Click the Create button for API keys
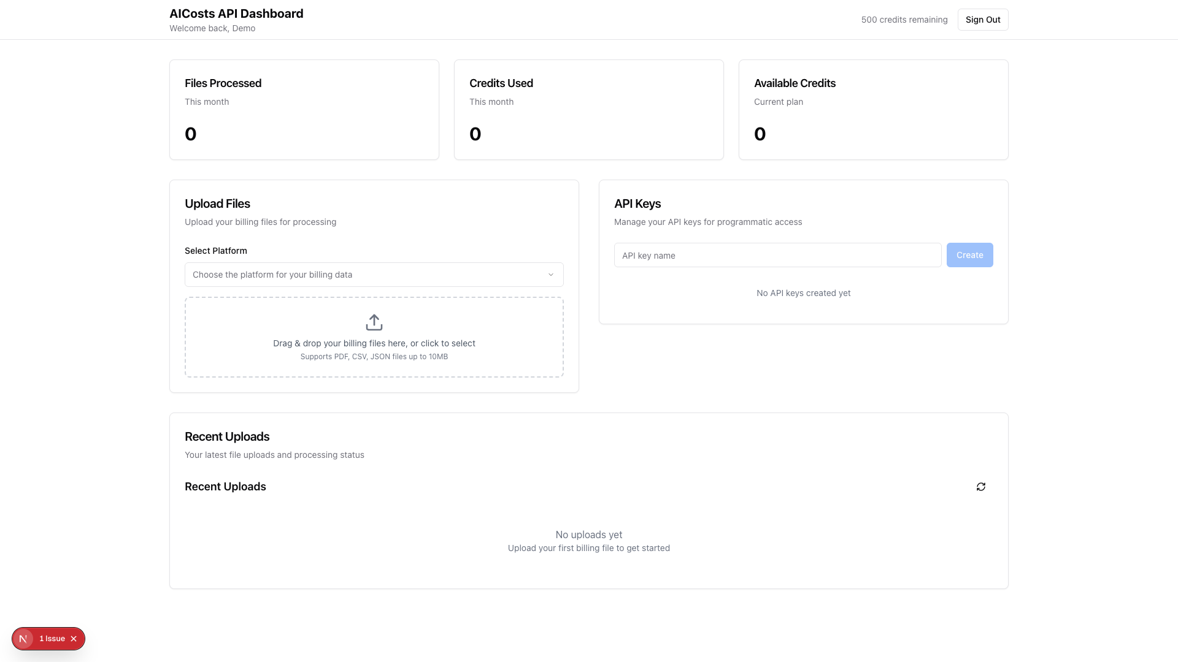 pos(969,254)
